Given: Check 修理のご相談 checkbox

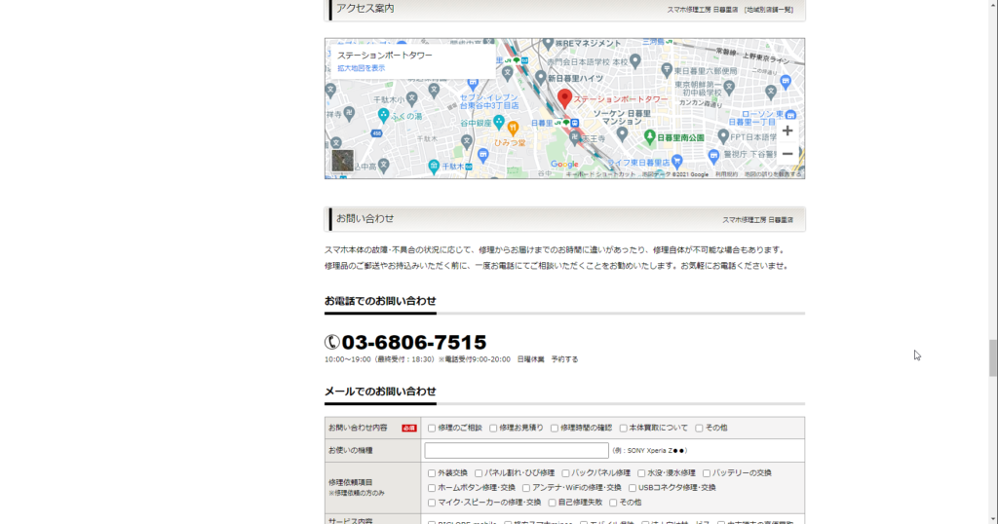Looking at the screenshot, I should click(x=432, y=428).
